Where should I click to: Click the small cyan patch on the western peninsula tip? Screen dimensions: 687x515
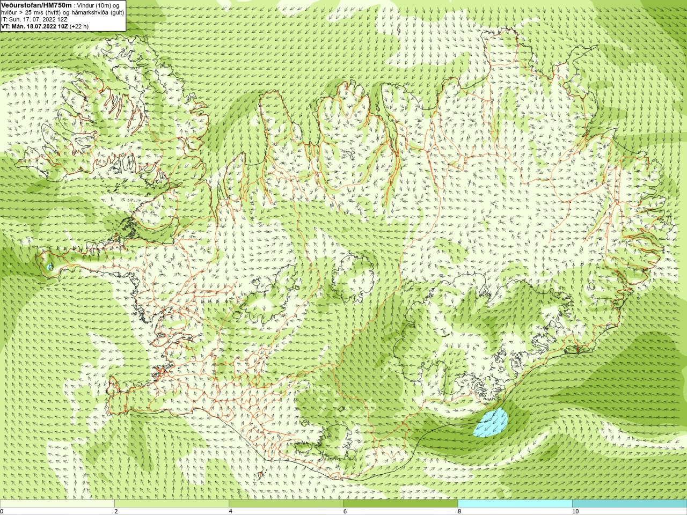[x=49, y=267]
